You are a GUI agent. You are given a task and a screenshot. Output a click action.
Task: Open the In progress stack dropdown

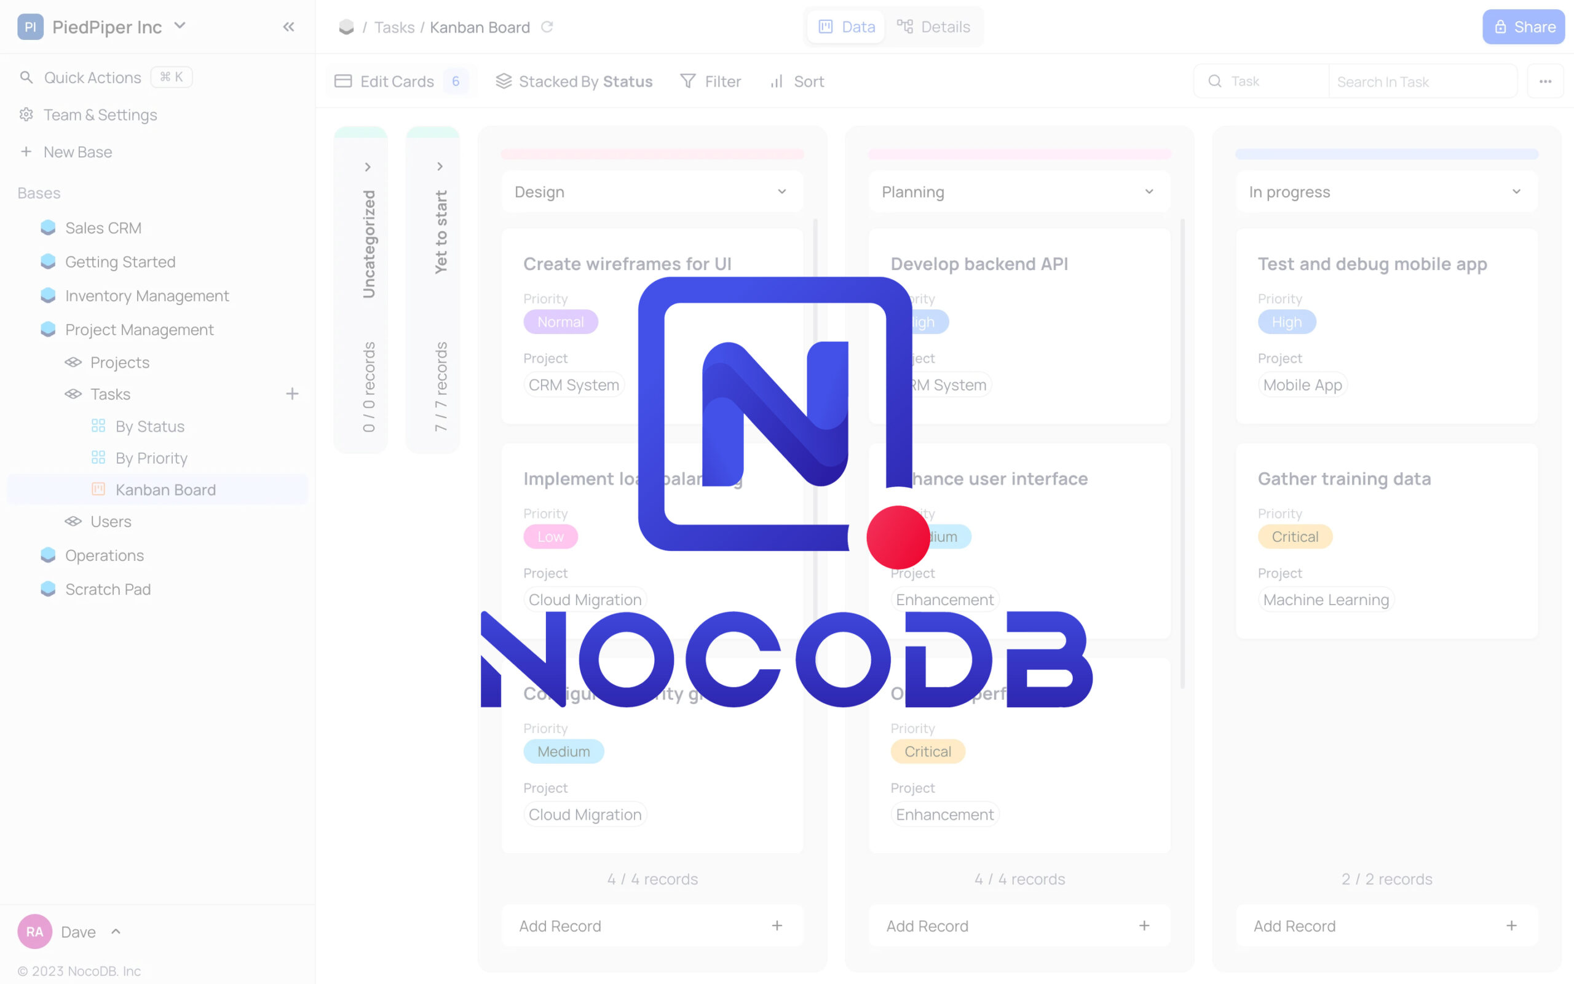point(1517,191)
